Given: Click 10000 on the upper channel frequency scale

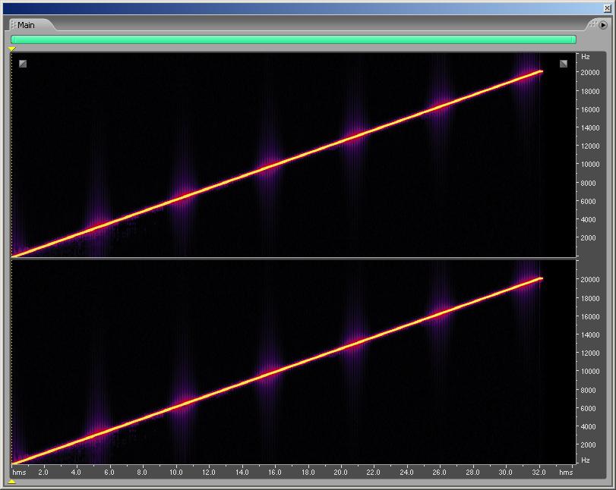Looking at the screenshot, I should click(x=590, y=165).
